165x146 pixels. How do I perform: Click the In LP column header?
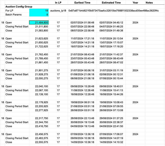pyautogui.click(x=58, y=3)
